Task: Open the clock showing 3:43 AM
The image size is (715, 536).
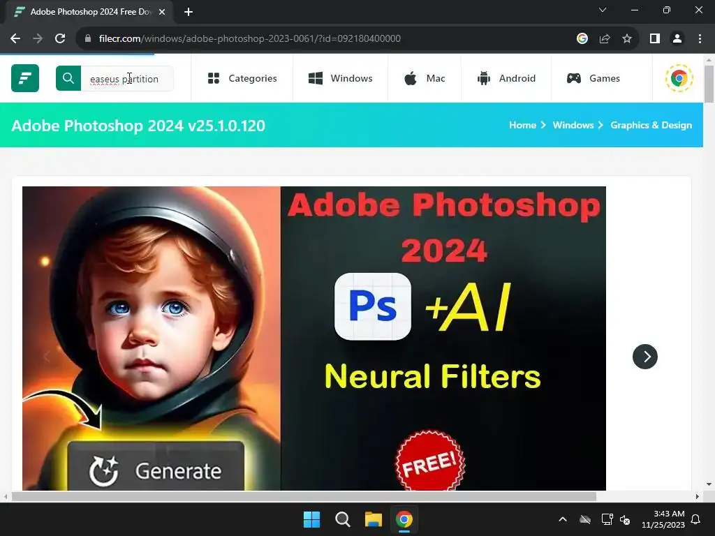Action: pos(663,519)
